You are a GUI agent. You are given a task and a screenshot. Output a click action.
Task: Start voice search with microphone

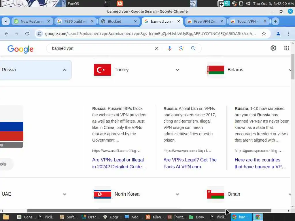(x=169, y=48)
